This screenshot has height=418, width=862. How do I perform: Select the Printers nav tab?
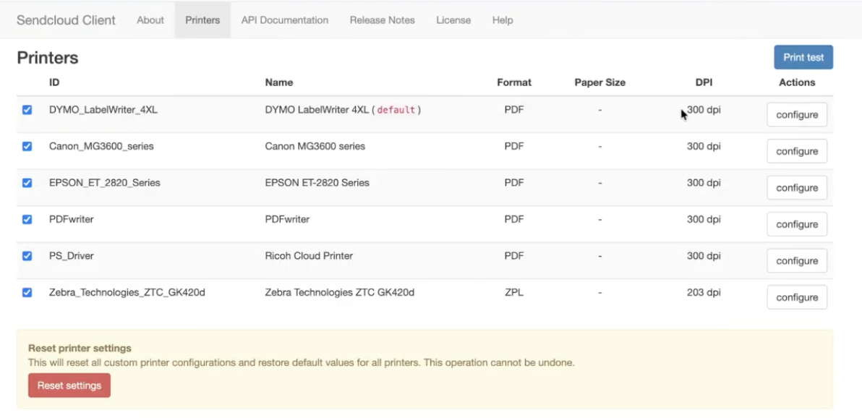[202, 20]
